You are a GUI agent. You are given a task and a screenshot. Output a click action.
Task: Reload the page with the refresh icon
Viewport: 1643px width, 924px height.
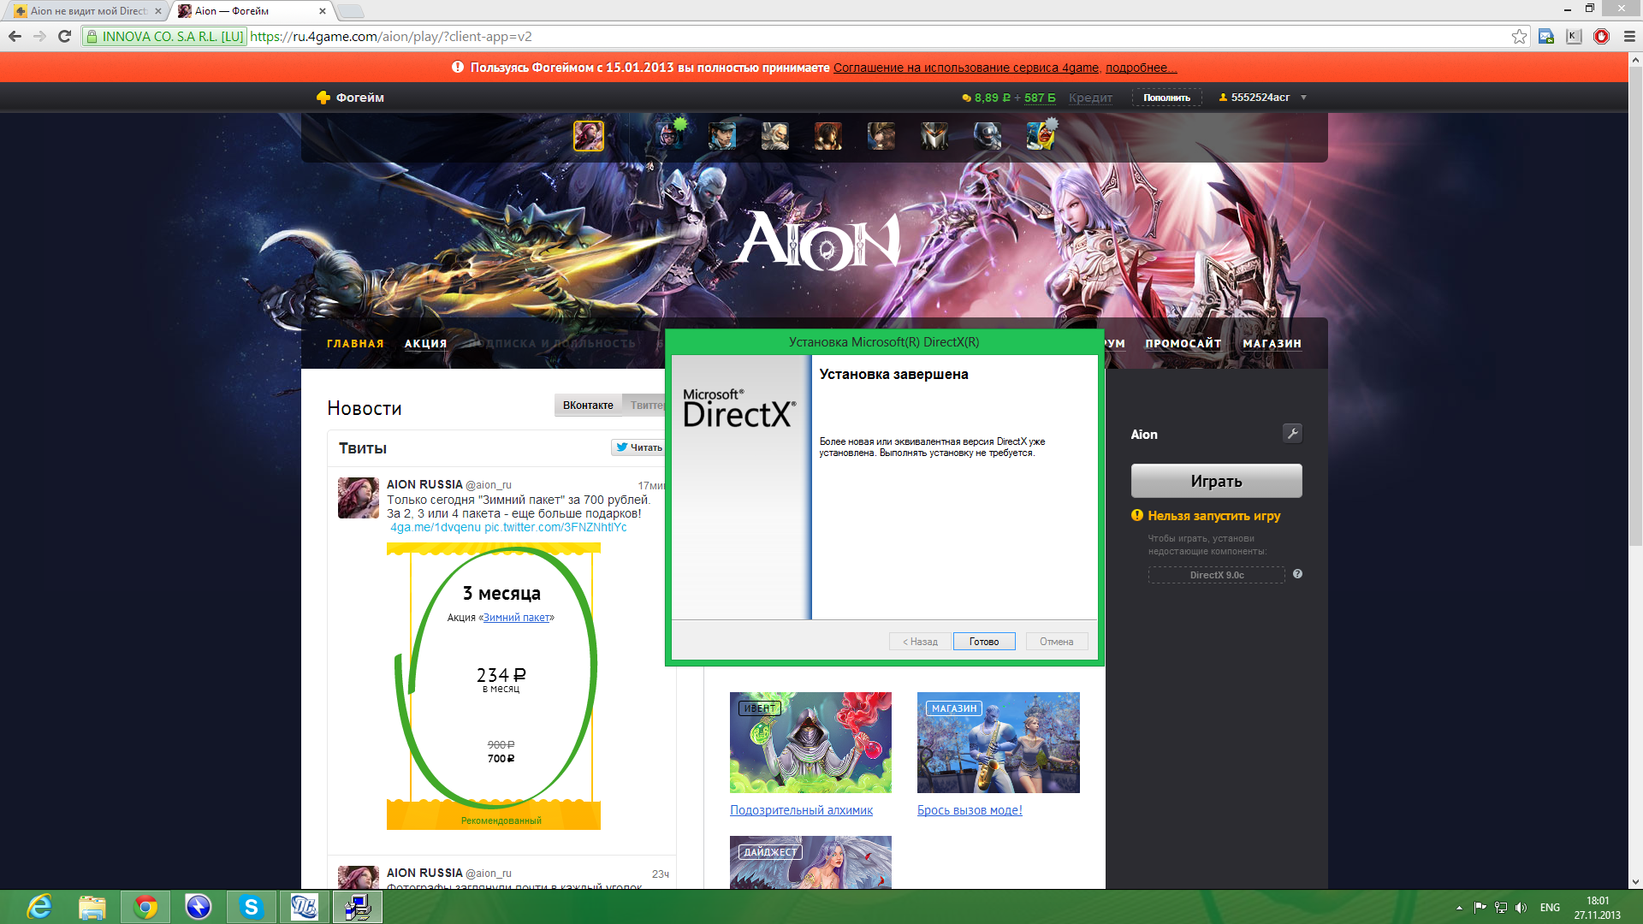[x=64, y=37]
